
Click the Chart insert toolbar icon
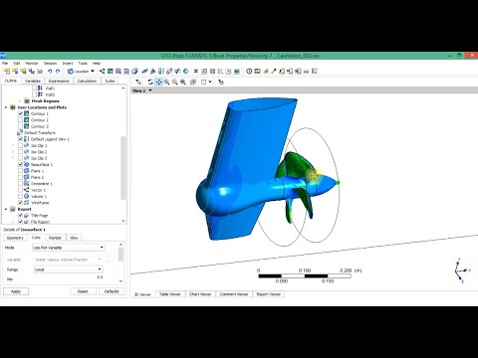click(220, 71)
